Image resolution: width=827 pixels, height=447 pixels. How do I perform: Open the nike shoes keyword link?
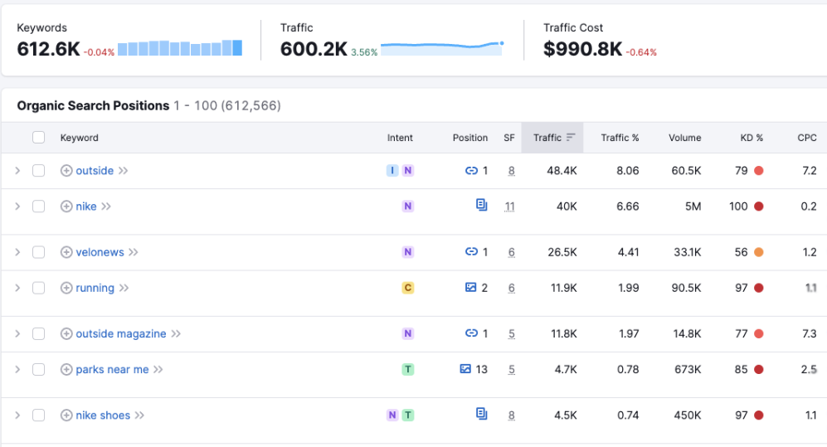click(103, 415)
